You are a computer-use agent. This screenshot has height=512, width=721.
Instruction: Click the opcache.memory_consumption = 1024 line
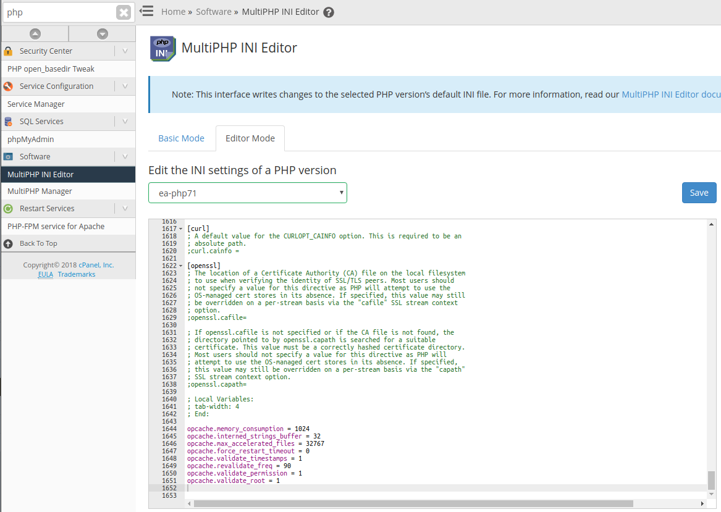(x=248, y=429)
